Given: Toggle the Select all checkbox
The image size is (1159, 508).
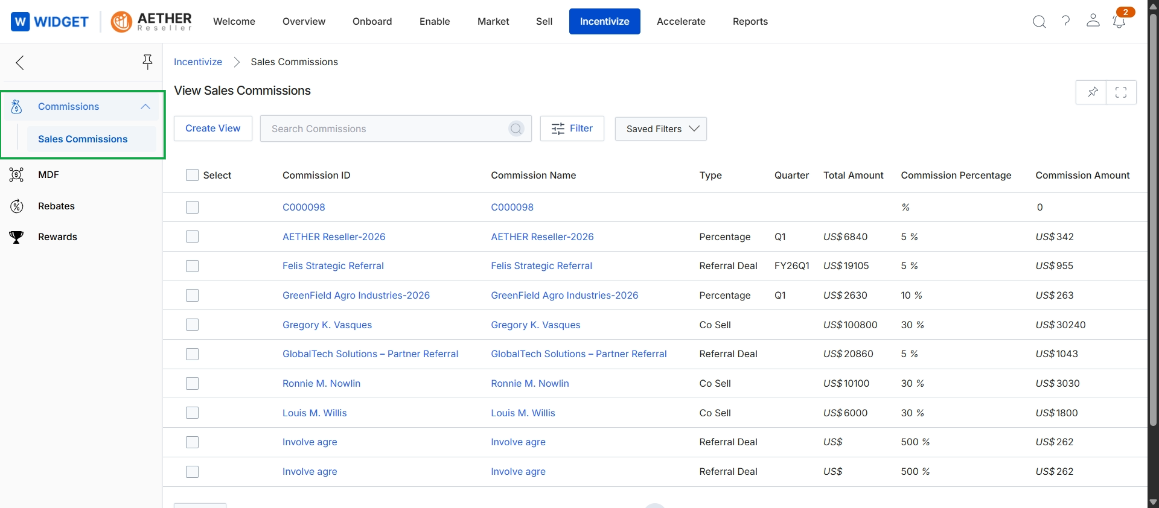Looking at the screenshot, I should (192, 175).
